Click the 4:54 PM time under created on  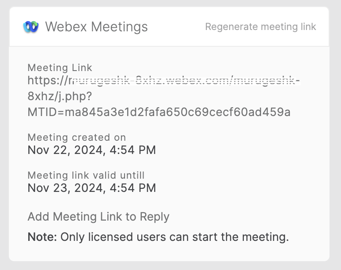tap(133, 150)
